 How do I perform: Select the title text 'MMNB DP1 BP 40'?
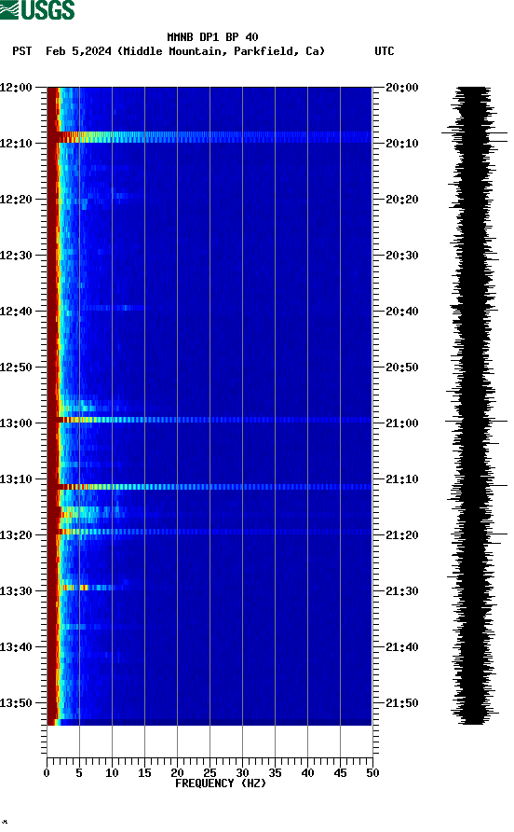[x=212, y=37]
